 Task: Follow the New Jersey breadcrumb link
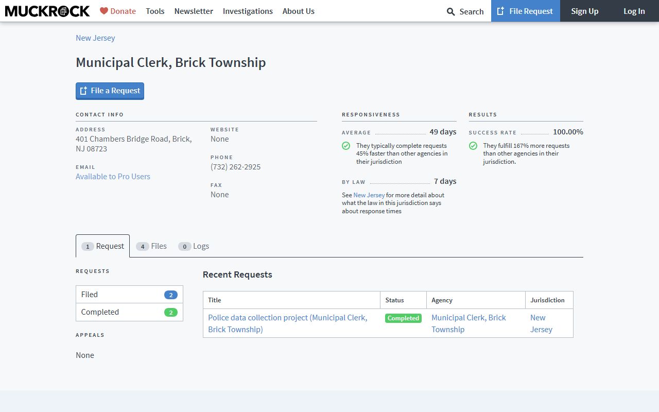coord(95,38)
